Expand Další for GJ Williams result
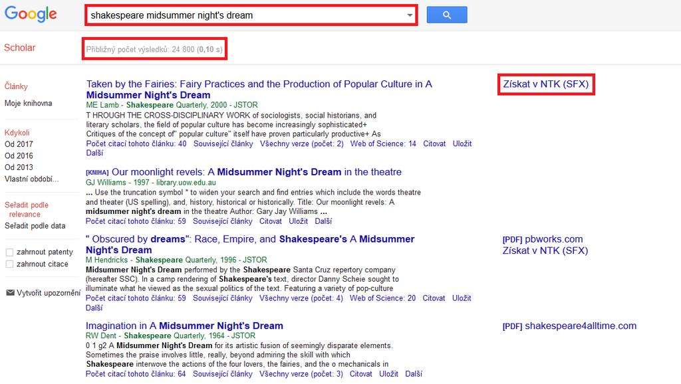Image resolution: width=681 pixels, height=384 pixels. tap(323, 221)
